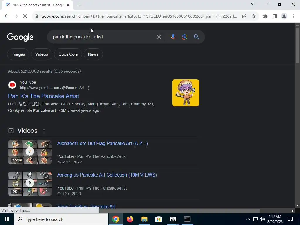Viewport: 300px width, 225px height.
Task: Click the youtube.com @PancakeArt URL
Action: (x=52, y=88)
